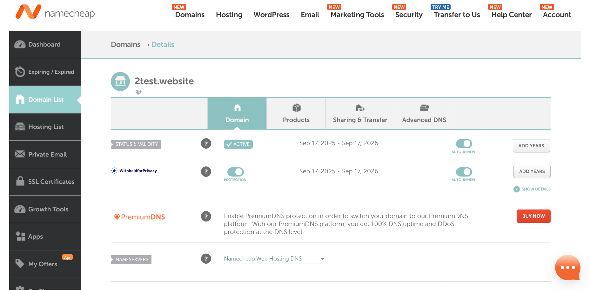Image resolution: width=590 pixels, height=290 pixels.
Task: Click the NAMESERVERS label
Action: pyautogui.click(x=131, y=260)
